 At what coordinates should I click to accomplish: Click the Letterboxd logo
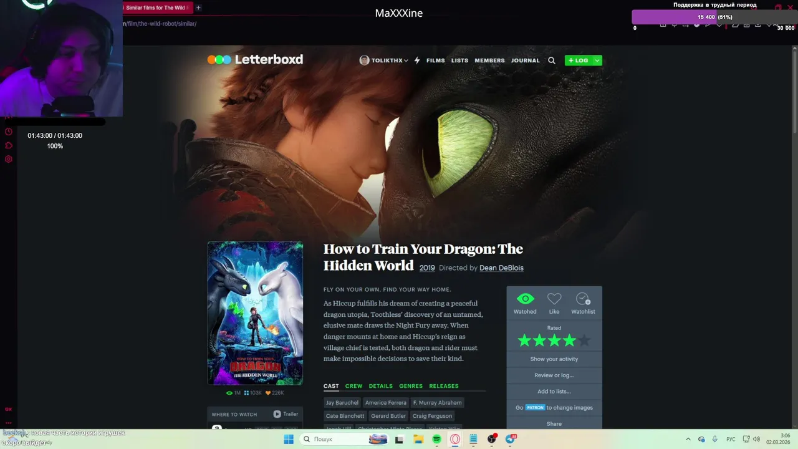[x=255, y=60]
